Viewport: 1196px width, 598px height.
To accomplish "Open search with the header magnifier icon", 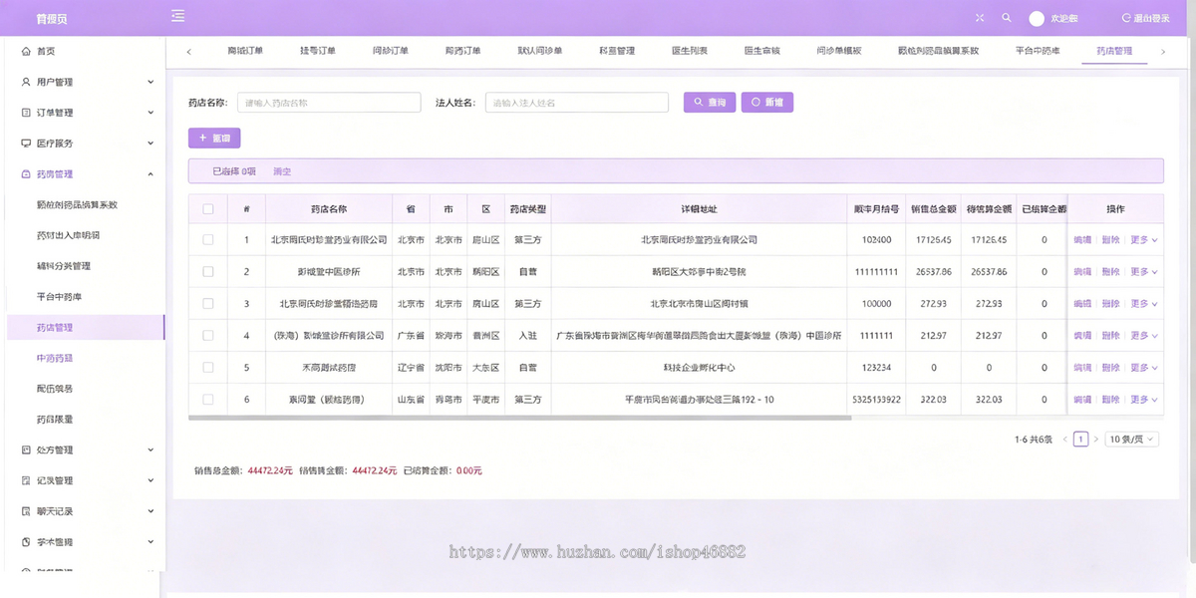I will tap(1007, 18).
